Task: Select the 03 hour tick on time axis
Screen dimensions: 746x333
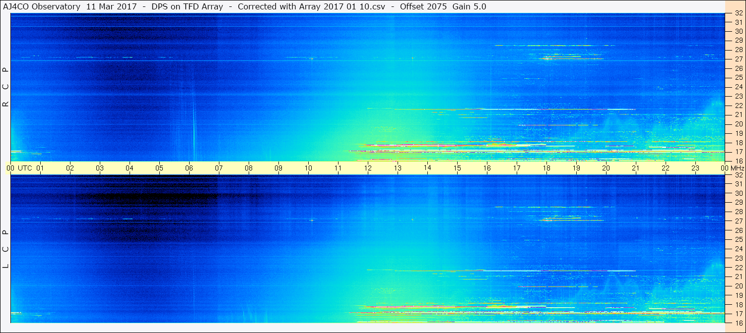Action: 100,168
